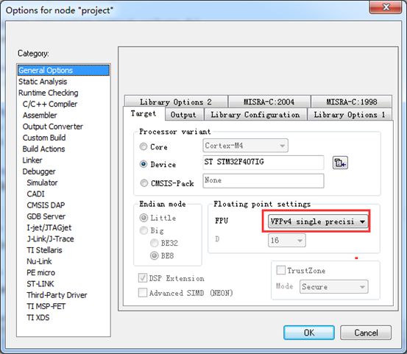
Task: Close the Options for node dialog
Action: (x=385, y=7)
